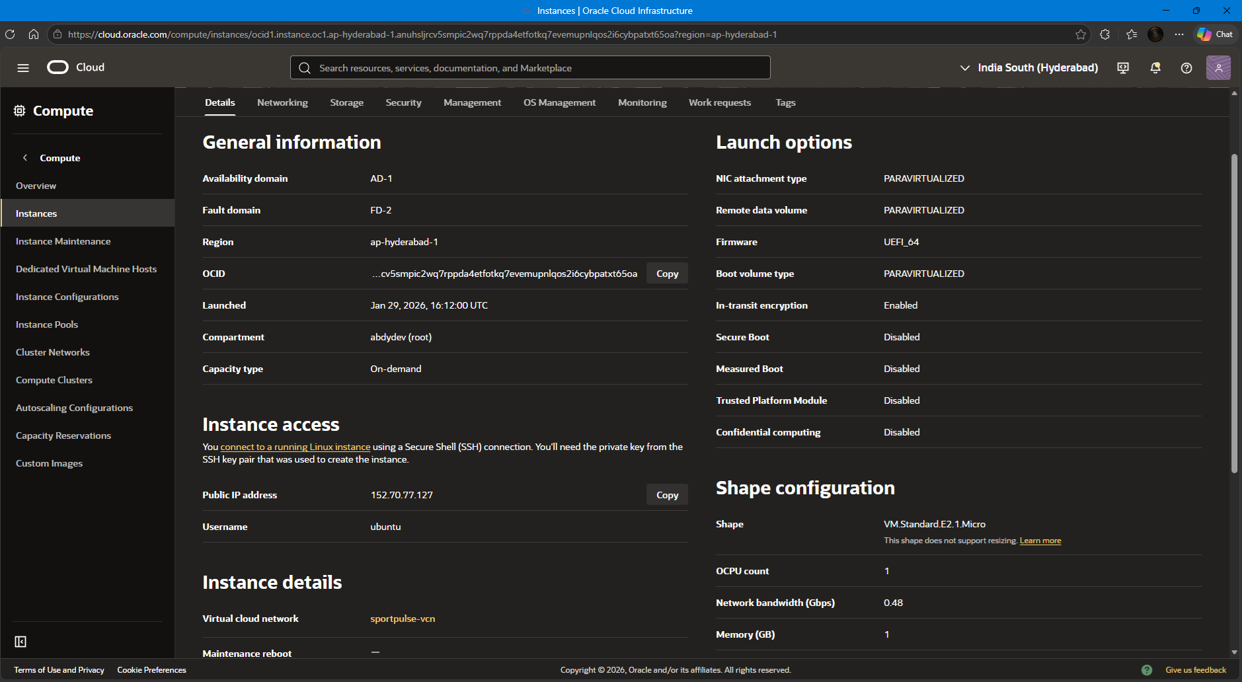The width and height of the screenshot is (1242, 682).
Task: Switch to the Networking tab
Action: coord(282,102)
